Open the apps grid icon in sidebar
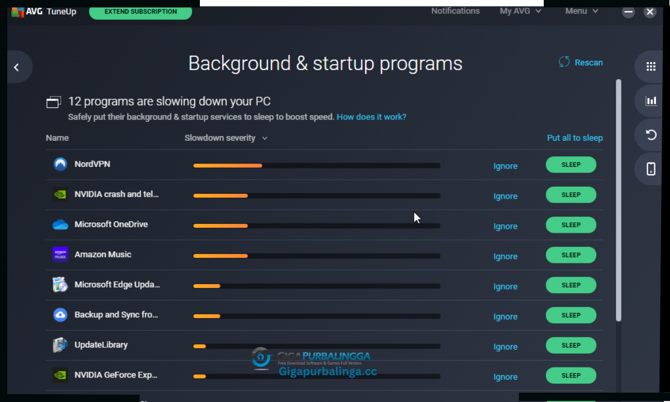670x402 pixels. [651, 67]
